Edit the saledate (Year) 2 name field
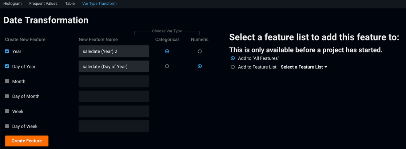The height and width of the screenshot is (149, 406). pos(114,51)
